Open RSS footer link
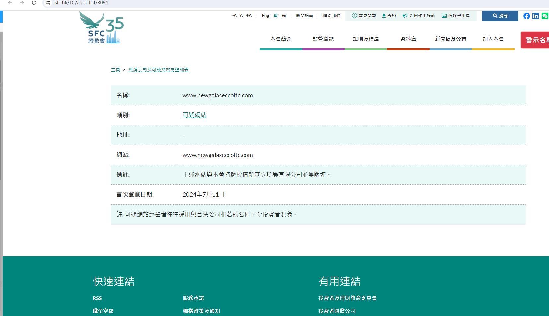 tap(97, 298)
